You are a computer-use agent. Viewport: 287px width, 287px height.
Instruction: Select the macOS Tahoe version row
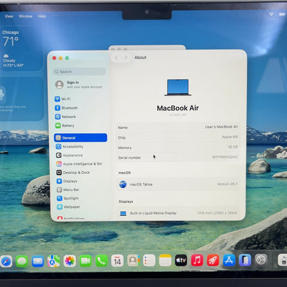[x=178, y=184]
